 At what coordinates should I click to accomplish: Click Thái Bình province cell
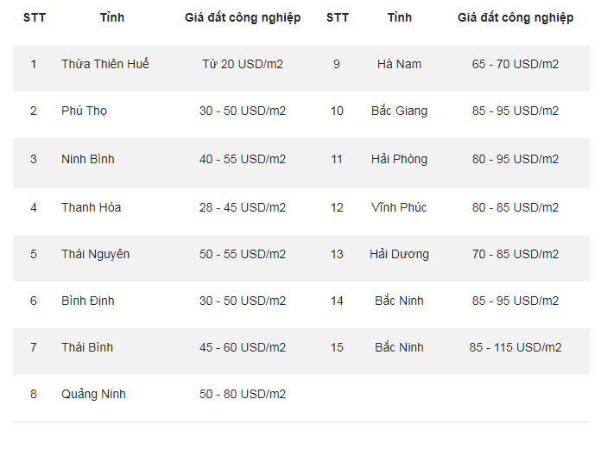point(87,348)
